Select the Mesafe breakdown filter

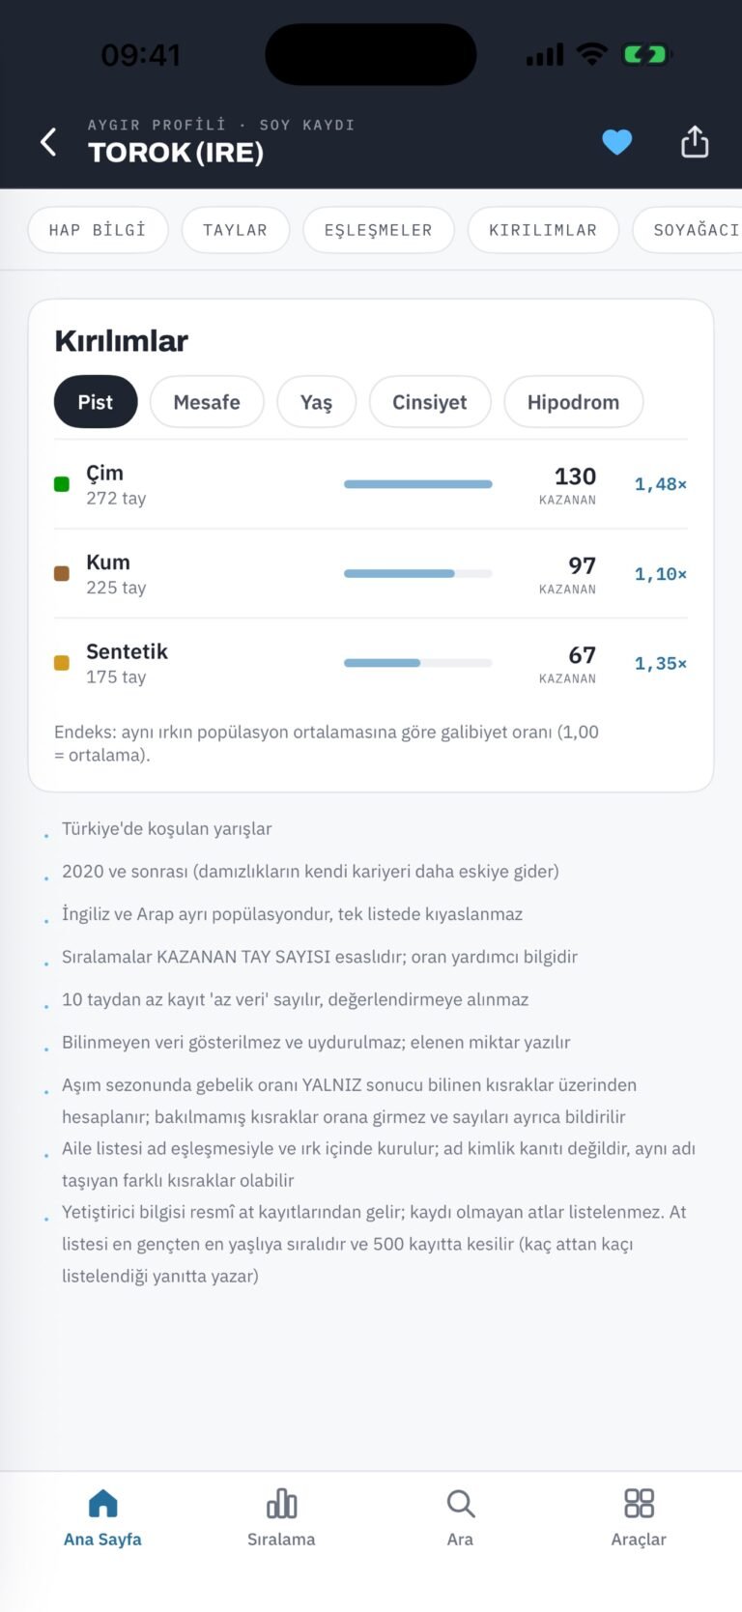click(x=207, y=402)
